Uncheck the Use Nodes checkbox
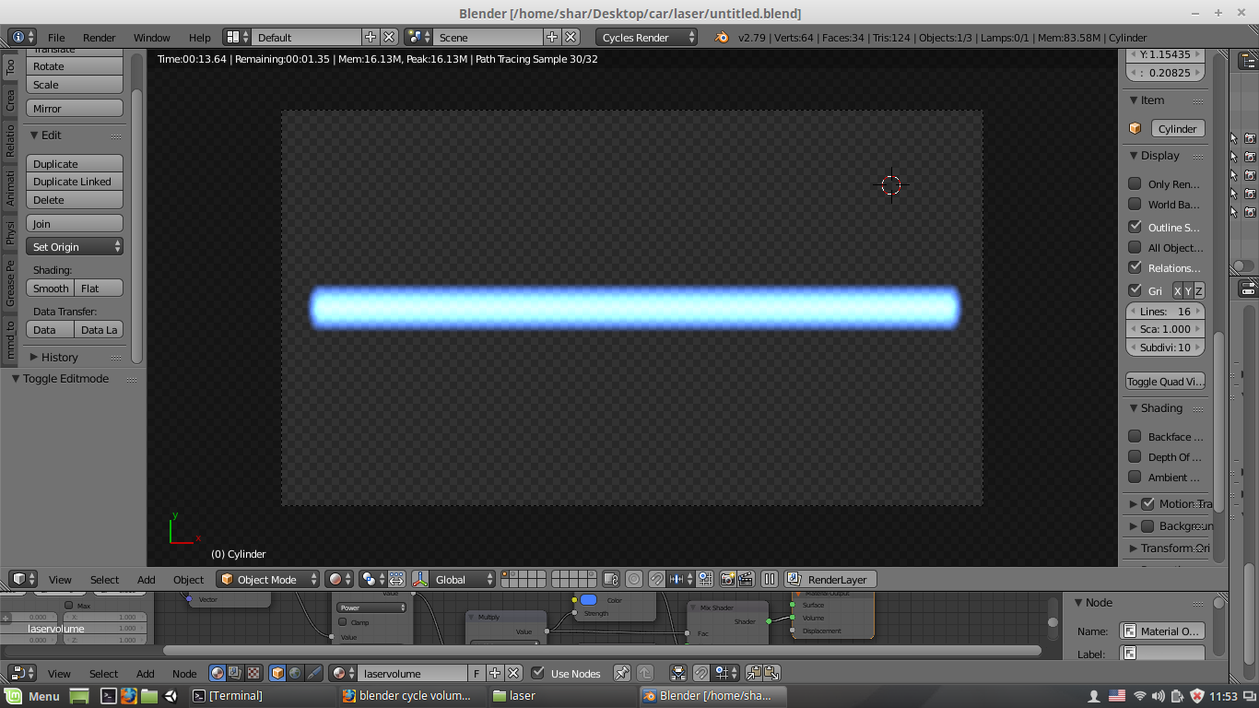The height and width of the screenshot is (708, 1259). click(x=538, y=673)
